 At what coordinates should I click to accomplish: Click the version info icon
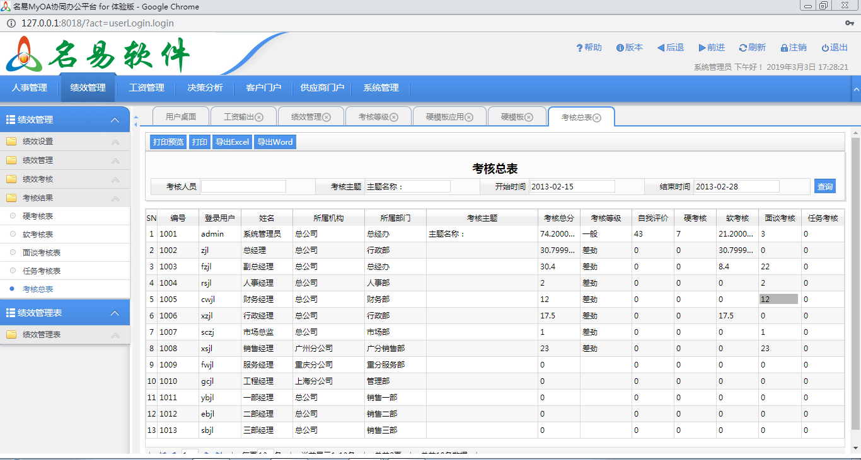click(620, 48)
